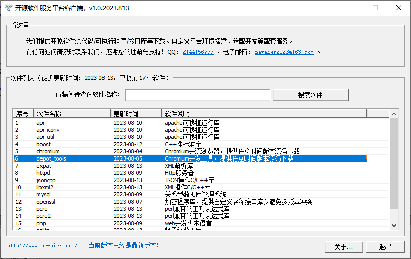This screenshot has width=411, height=259.
Task: Click the 当前版本已经是最新版本 status link
Action: click(125, 246)
